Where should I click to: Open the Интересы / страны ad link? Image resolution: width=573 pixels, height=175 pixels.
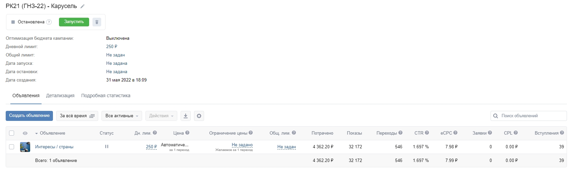[54, 147]
